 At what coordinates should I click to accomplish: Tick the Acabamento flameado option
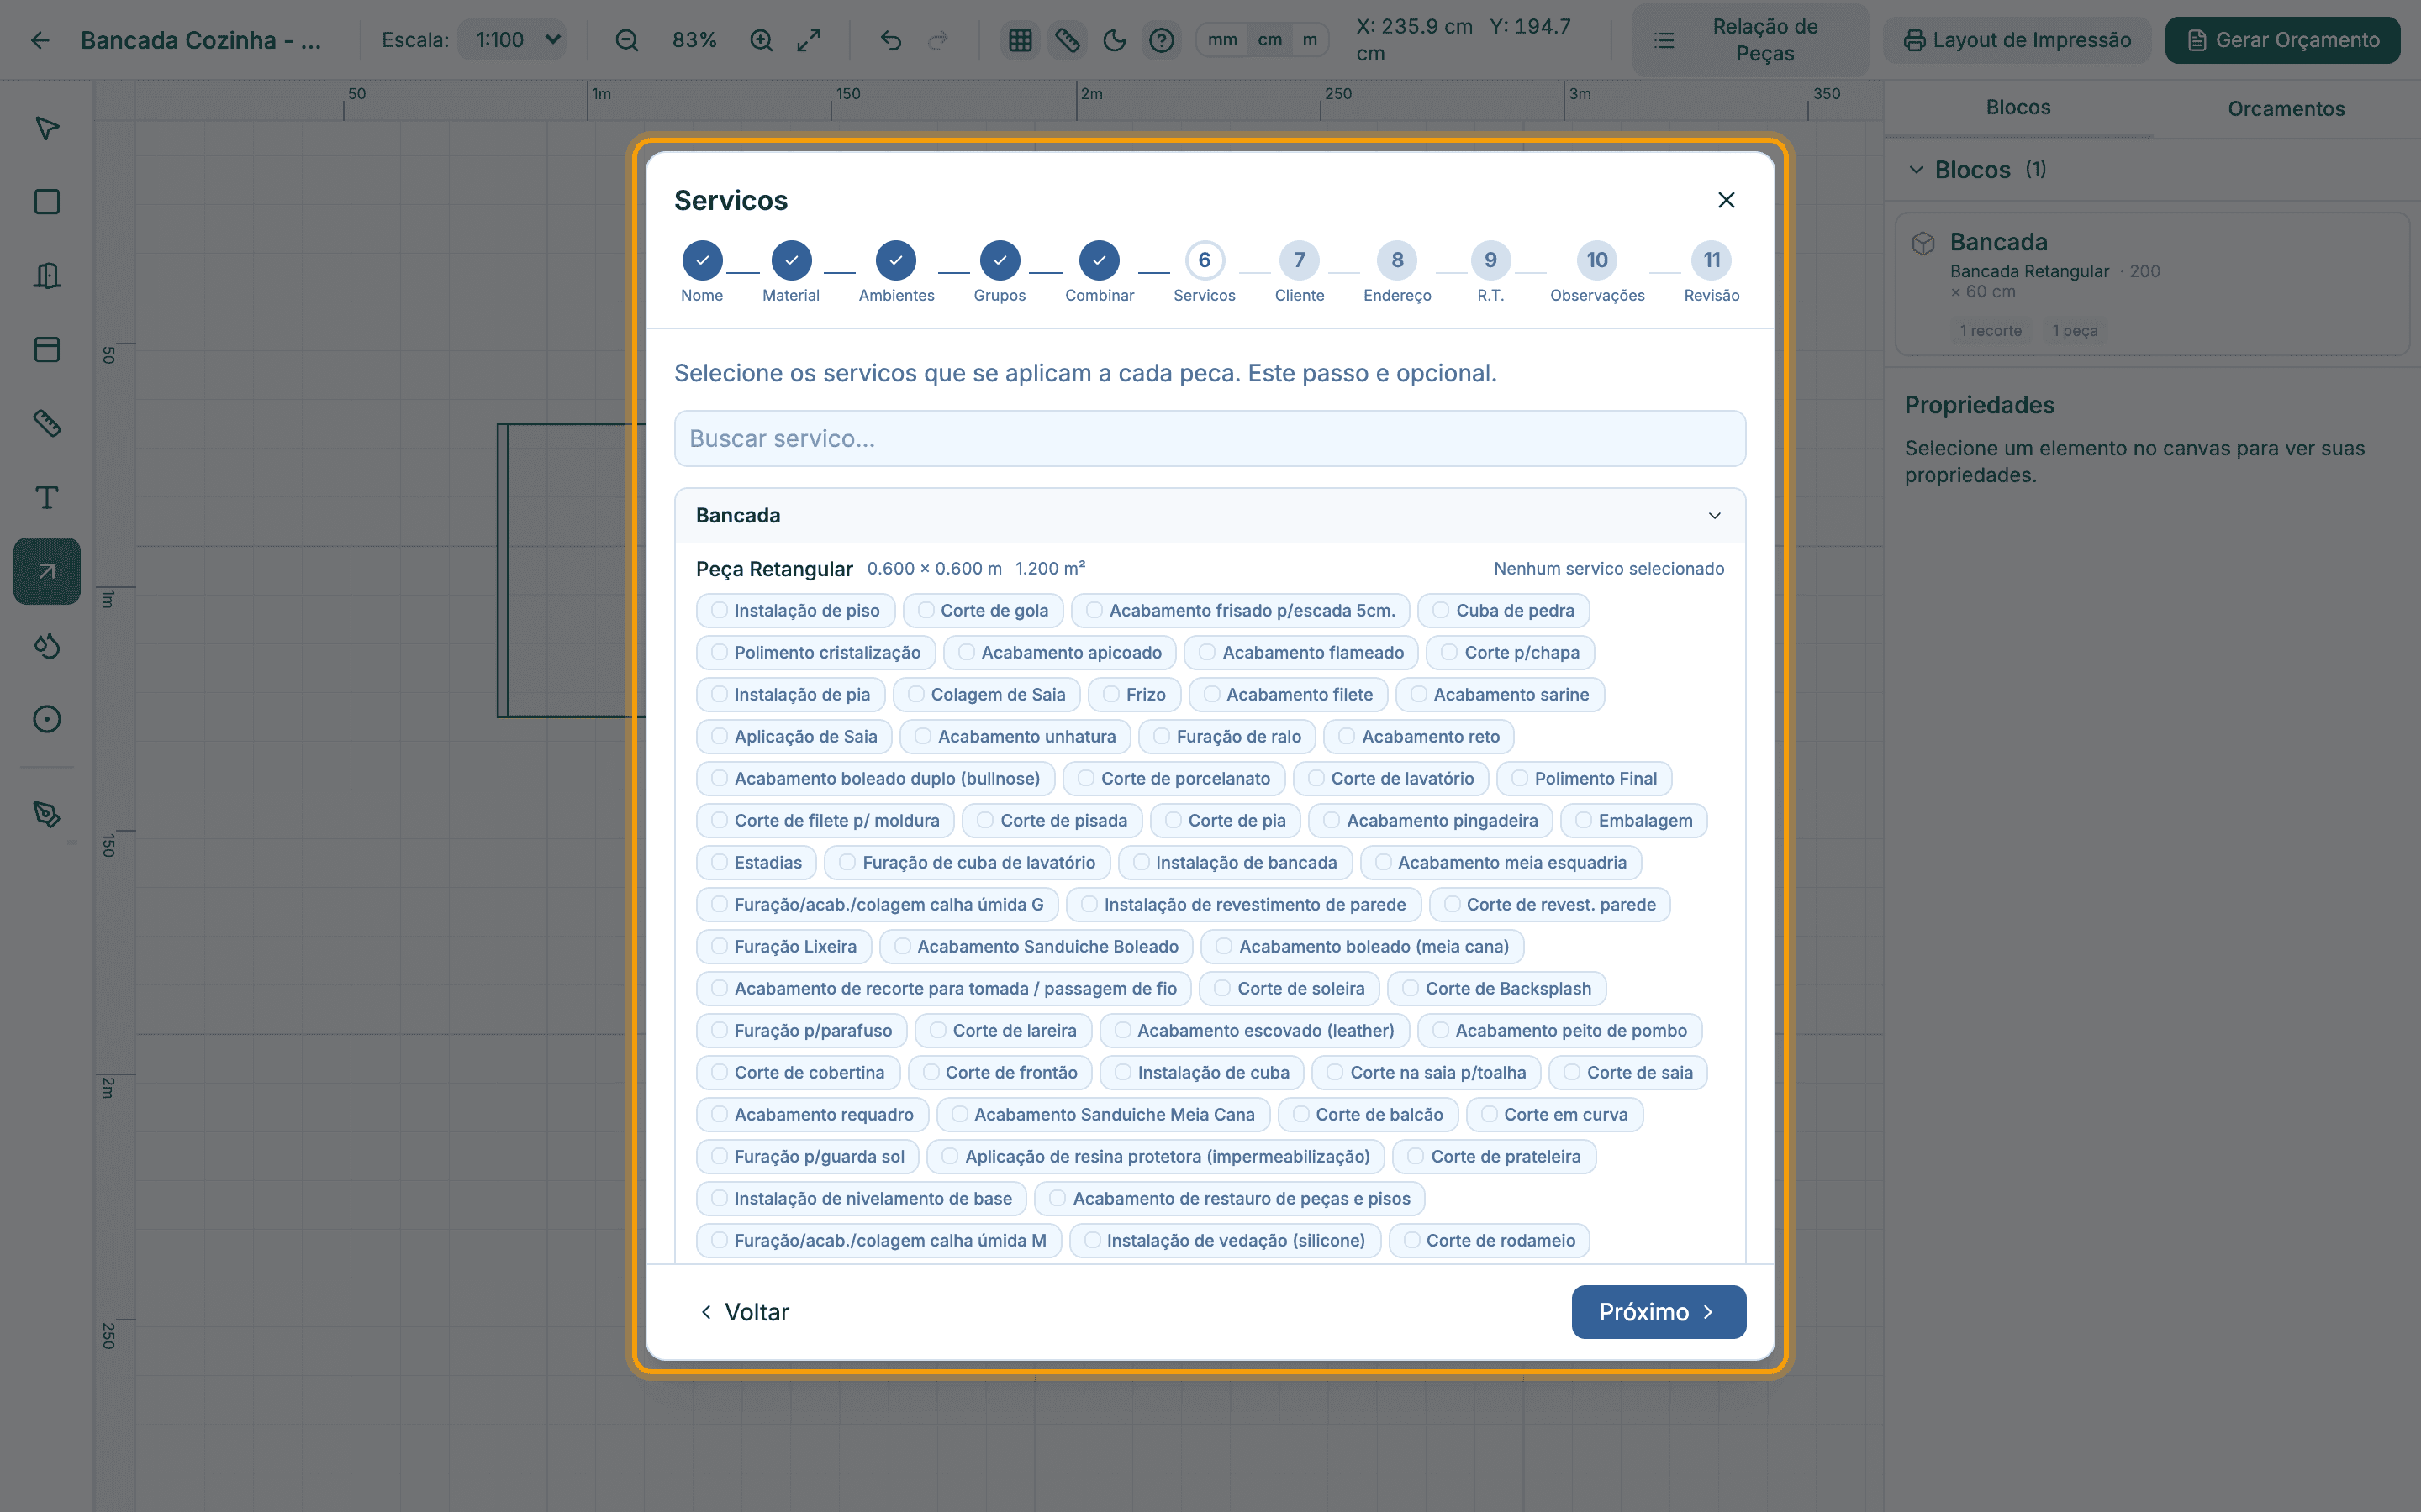click(x=1301, y=652)
